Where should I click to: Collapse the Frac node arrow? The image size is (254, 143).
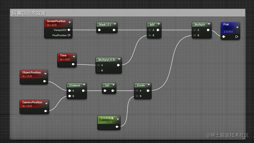tap(237, 27)
